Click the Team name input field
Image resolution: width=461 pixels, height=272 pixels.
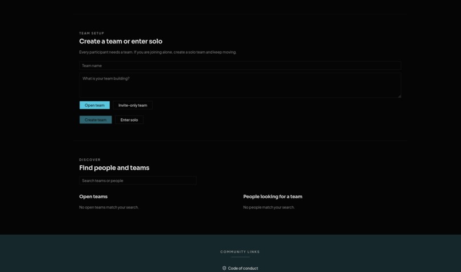[240, 66]
